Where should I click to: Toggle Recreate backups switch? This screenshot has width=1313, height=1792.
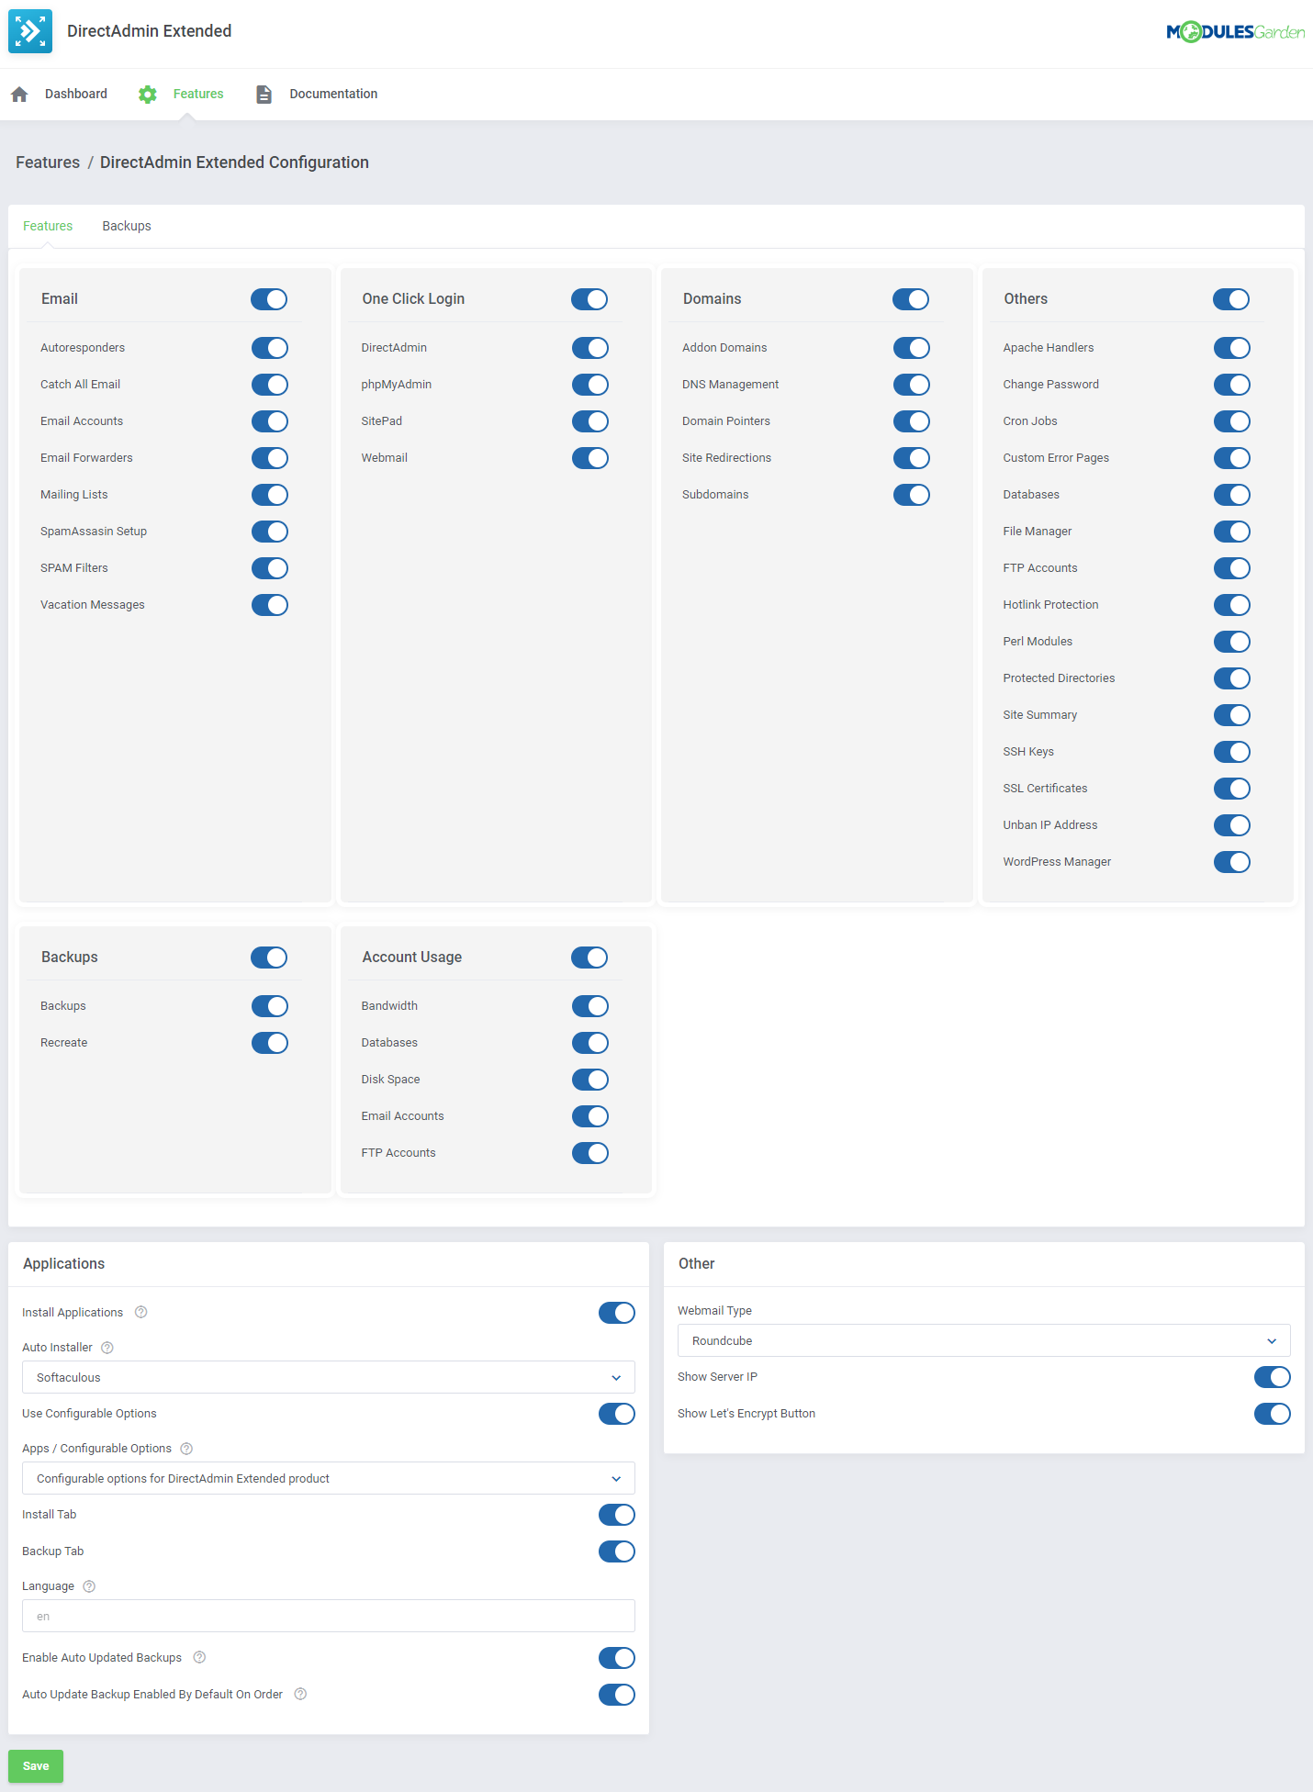click(x=270, y=1043)
